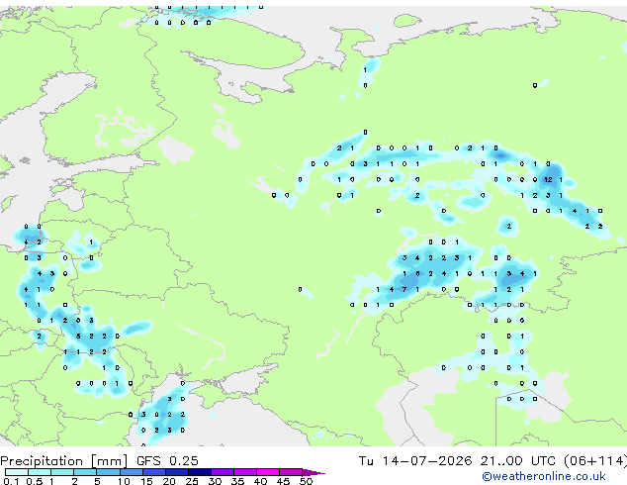Click the '12' precipitation value on the map
627x485 pixels.
(x=548, y=180)
